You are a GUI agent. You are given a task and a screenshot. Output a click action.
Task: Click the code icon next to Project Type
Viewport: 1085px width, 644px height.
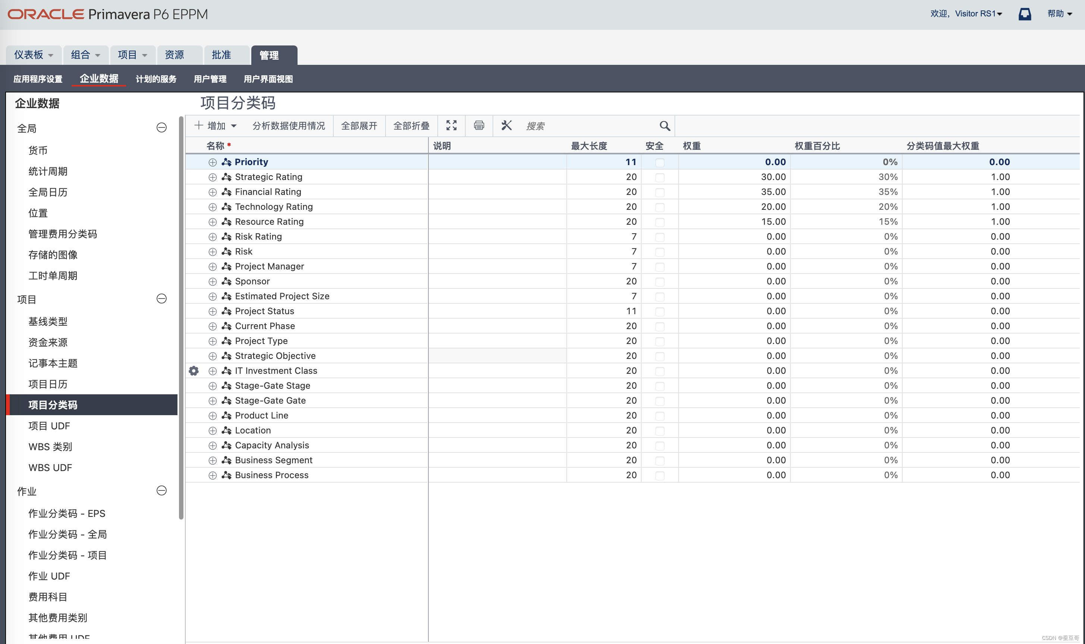pyautogui.click(x=226, y=341)
